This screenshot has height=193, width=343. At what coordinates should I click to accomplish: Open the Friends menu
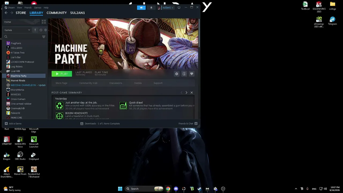28,8
